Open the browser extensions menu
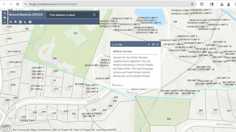This screenshot has width=236, height=132. 202,4
